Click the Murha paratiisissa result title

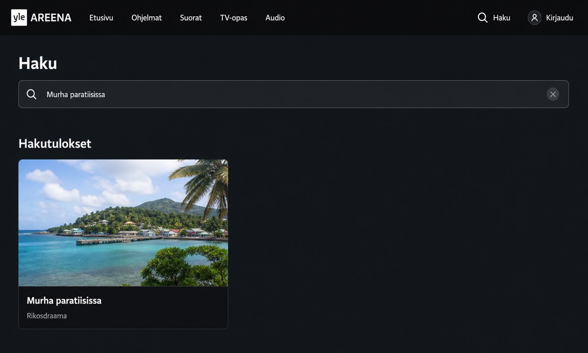pos(64,301)
